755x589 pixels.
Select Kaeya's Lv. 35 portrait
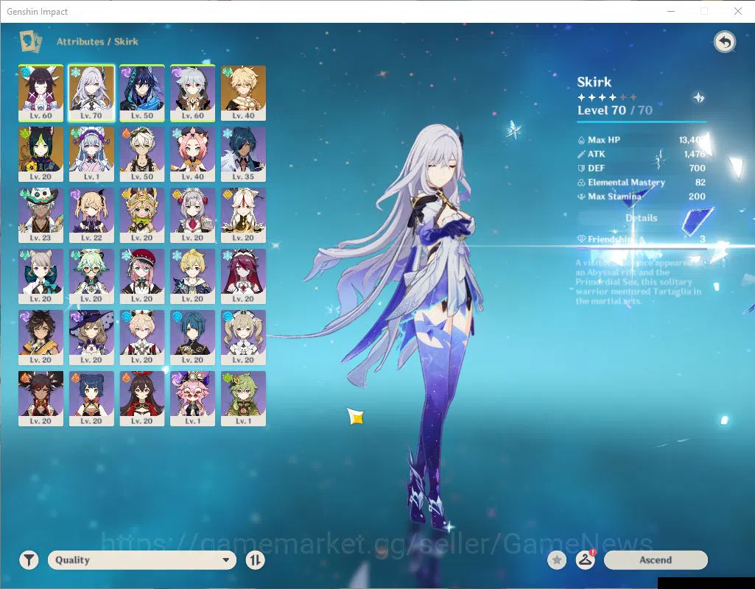(243, 154)
